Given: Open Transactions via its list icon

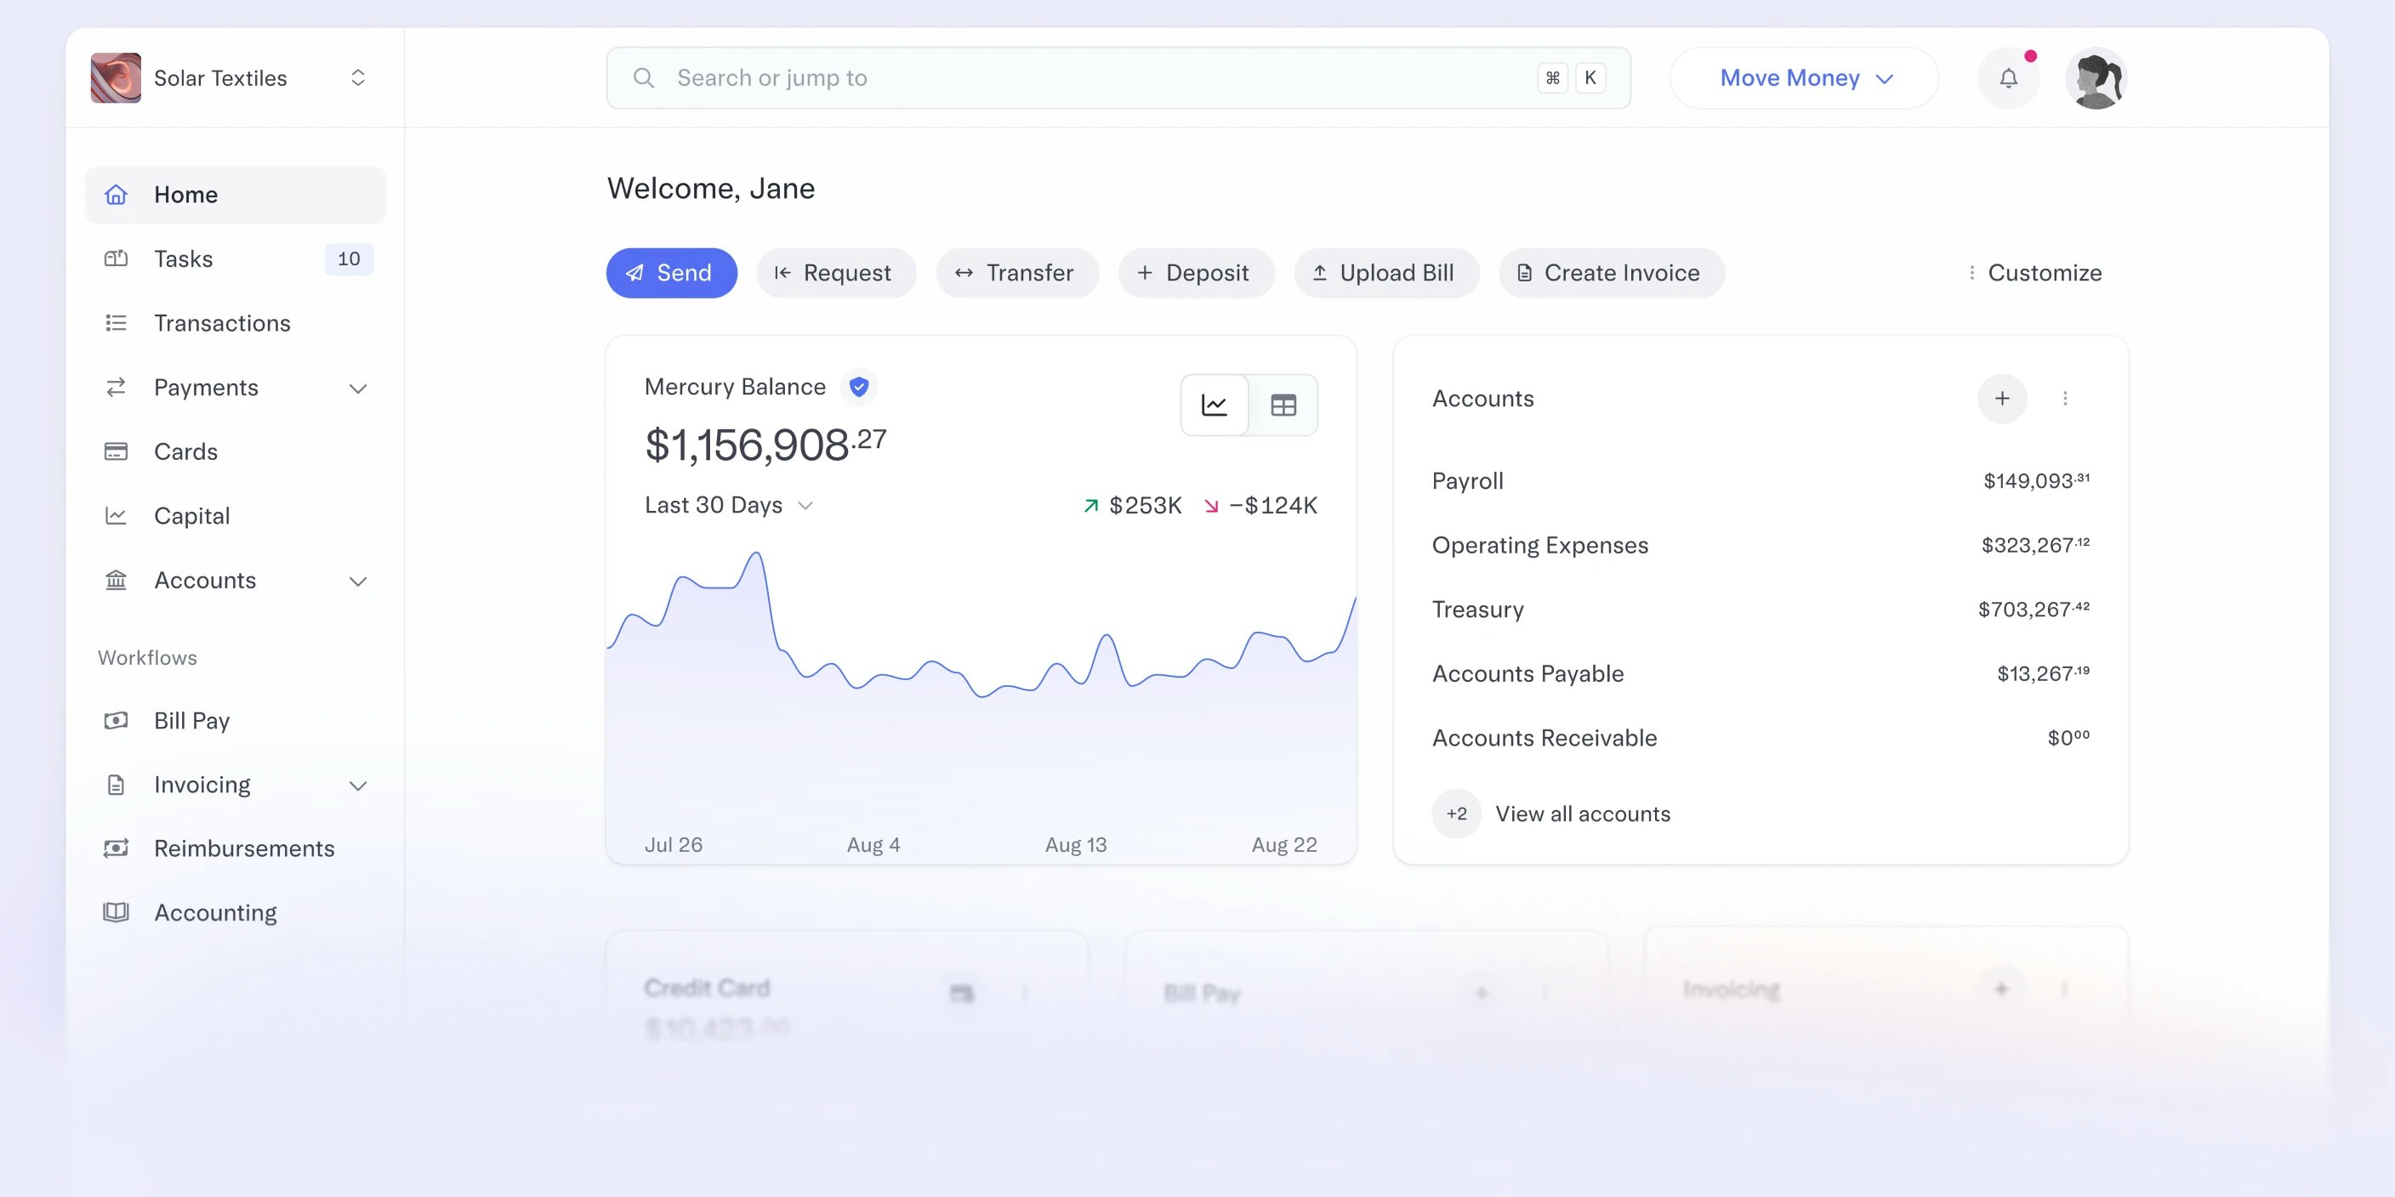Looking at the screenshot, I should coord(116,322).
